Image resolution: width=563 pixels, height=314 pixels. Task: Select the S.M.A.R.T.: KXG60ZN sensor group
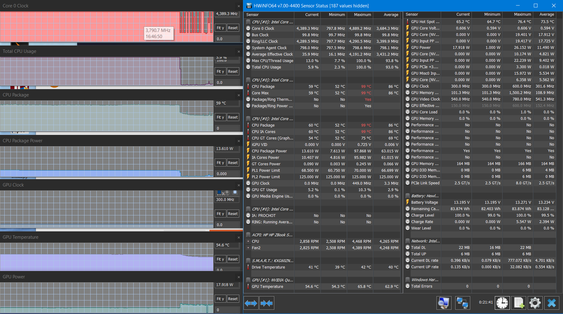[x=323, y=261]
